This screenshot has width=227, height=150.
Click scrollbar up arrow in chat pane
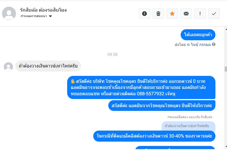point(226,29)
